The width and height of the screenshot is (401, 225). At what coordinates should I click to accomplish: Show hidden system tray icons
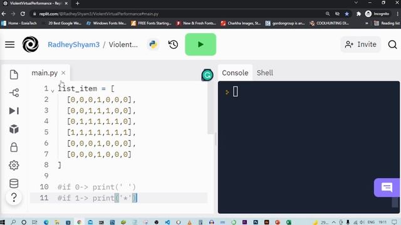tap(334, 222)
